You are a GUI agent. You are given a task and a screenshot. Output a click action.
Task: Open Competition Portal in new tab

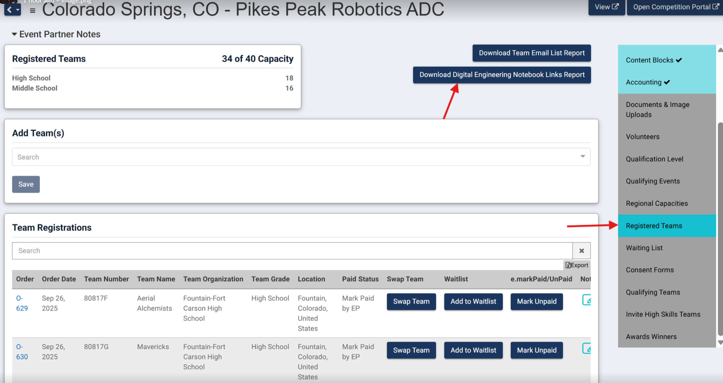coord(675,7)
